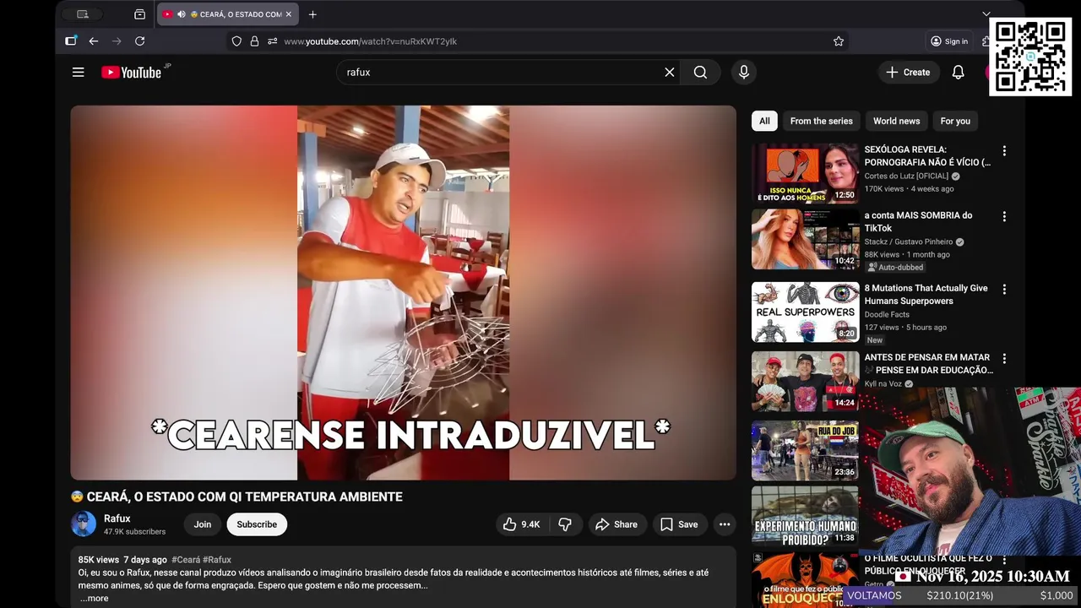Open Rafux channel avatar
This screenshot has height=608, width=1081.
84,524
